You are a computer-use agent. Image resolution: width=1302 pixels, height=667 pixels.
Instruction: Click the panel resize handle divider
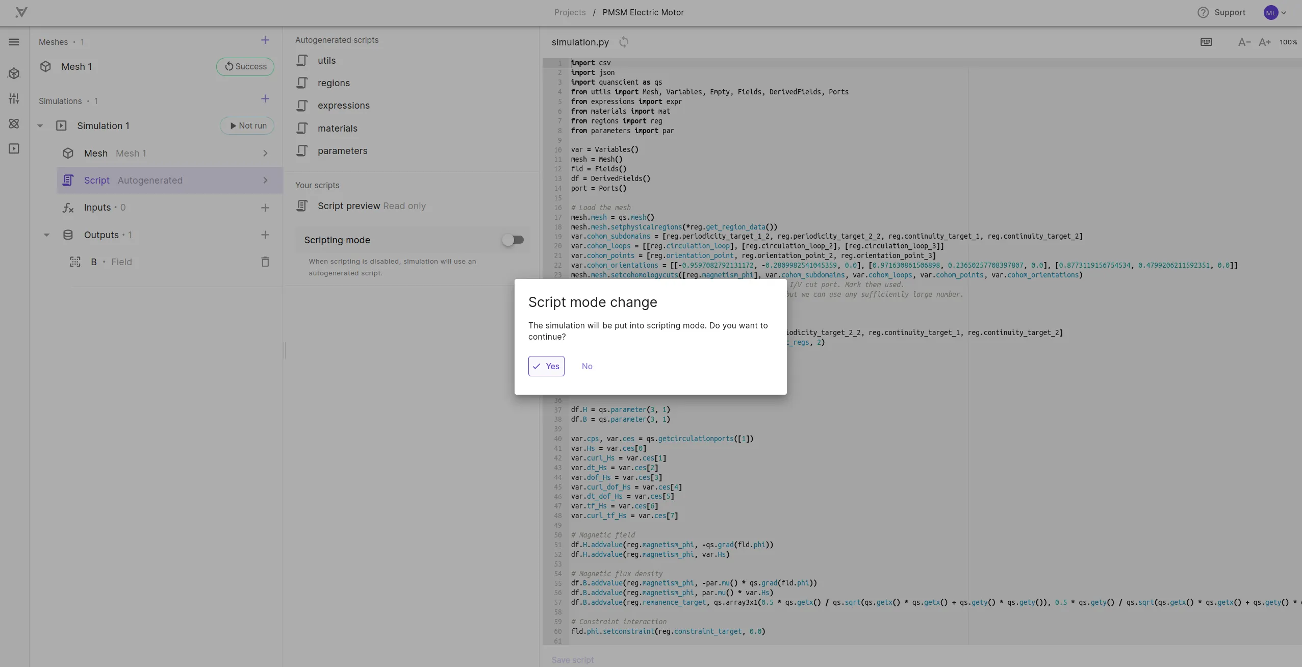pyautogui.click(x=285, y=350)
